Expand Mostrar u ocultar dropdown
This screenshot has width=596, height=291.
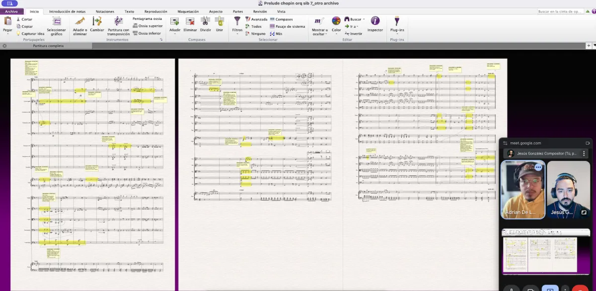point(326,34)
